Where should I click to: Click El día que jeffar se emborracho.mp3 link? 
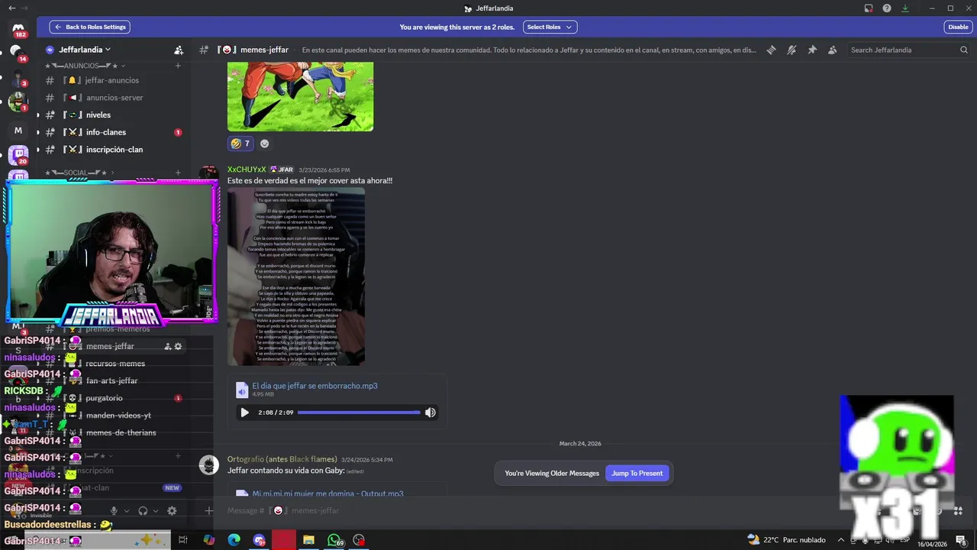[314, 386]
